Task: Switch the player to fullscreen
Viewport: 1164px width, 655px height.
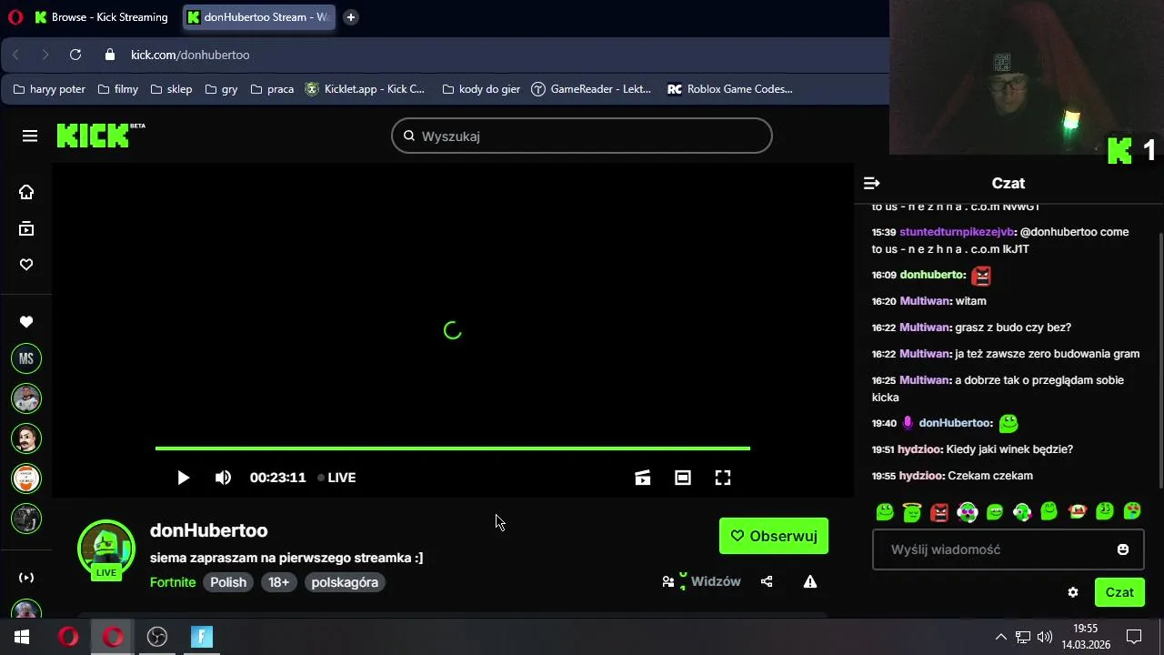Action: click(723, 478)
